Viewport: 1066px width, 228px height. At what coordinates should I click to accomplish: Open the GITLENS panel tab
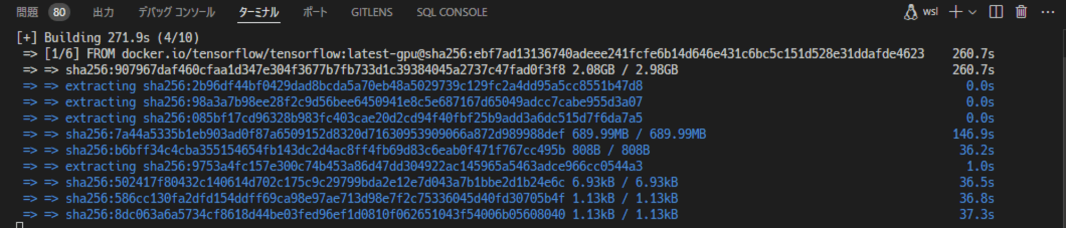click(x=372, y=12)
